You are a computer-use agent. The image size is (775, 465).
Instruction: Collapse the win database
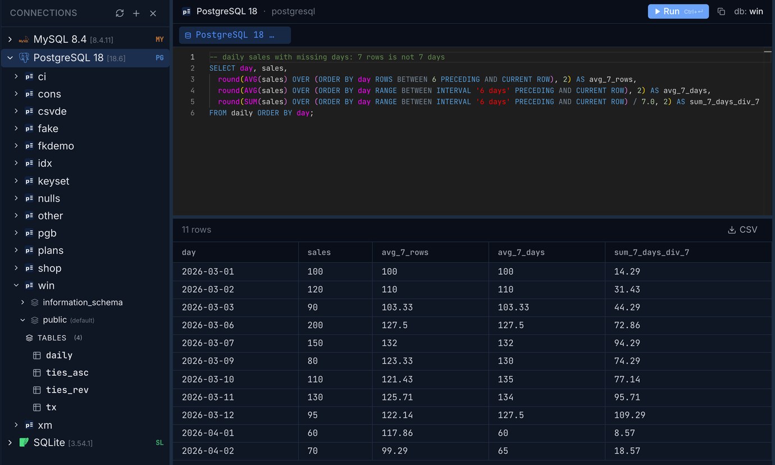16,286
